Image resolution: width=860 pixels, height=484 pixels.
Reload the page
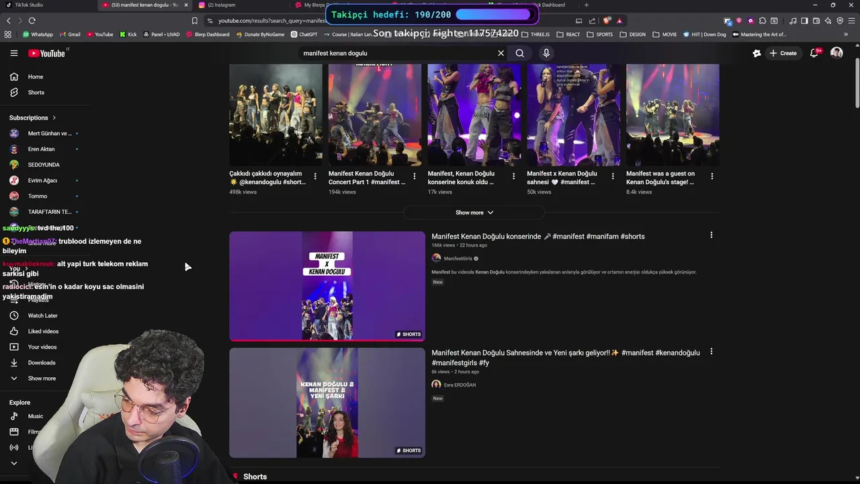coord(32,21)
